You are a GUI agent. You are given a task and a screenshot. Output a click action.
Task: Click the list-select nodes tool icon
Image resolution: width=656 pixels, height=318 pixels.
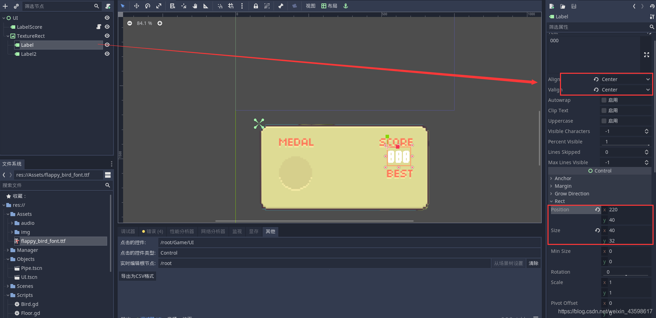172,6
